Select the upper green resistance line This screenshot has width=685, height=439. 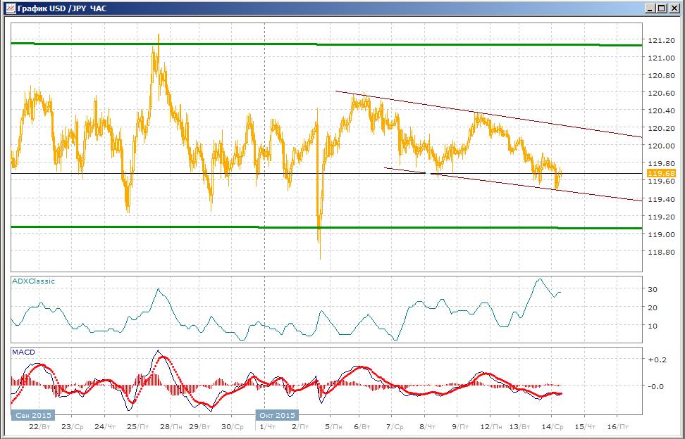pos(326,44)
